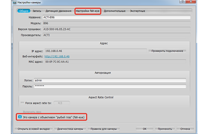Focus the Логин input field

point(110,80)
